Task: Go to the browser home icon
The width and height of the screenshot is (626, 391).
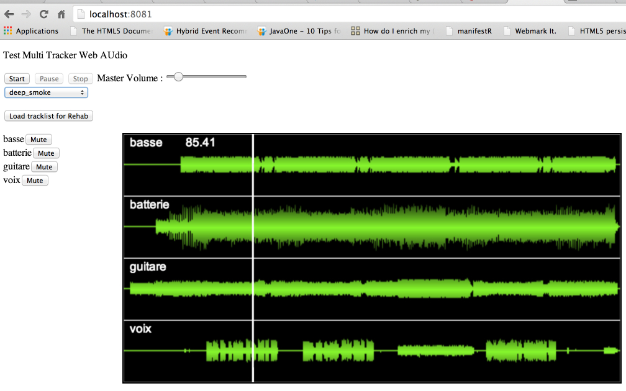Action: 61,14
